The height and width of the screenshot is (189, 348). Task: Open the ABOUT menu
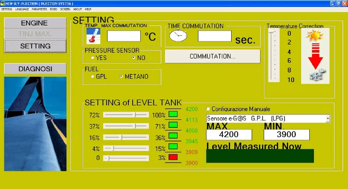pyautogui.click(x=78, y=9)
